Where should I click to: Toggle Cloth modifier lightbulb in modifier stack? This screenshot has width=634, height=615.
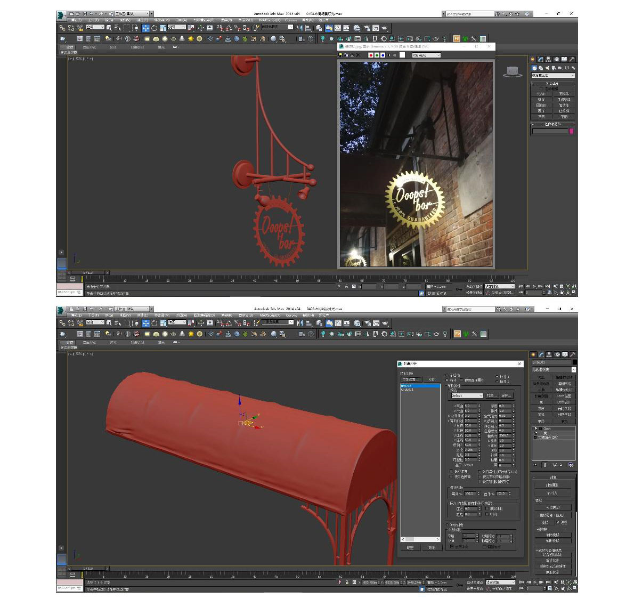pos(536,428)
